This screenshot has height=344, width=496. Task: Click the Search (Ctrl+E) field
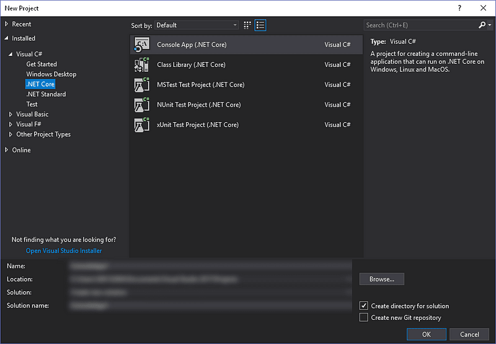pyautogui.click(x=421, y=25)
